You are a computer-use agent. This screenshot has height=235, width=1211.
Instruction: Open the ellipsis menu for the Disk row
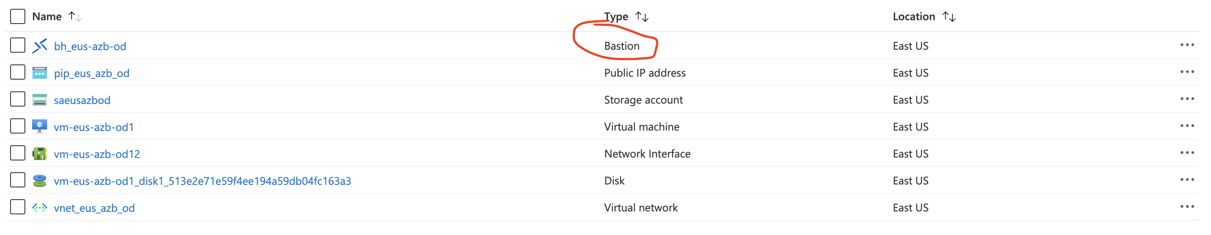click(x=1187, y=180)
